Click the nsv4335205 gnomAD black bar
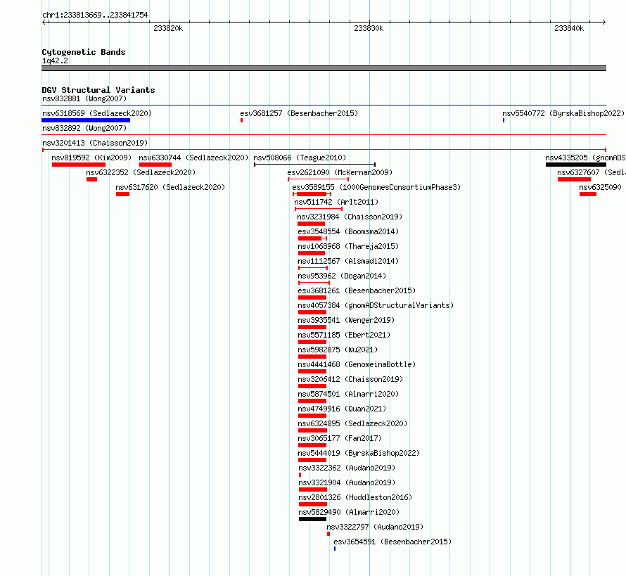Screen dimensions: 626x576 (x=575, y=165)
